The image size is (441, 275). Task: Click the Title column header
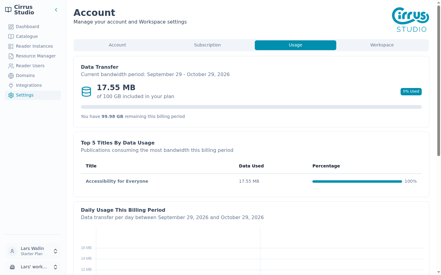click(91, 166)
